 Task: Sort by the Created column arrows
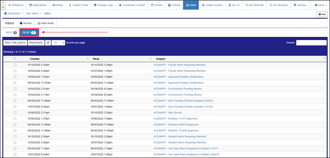88,58
